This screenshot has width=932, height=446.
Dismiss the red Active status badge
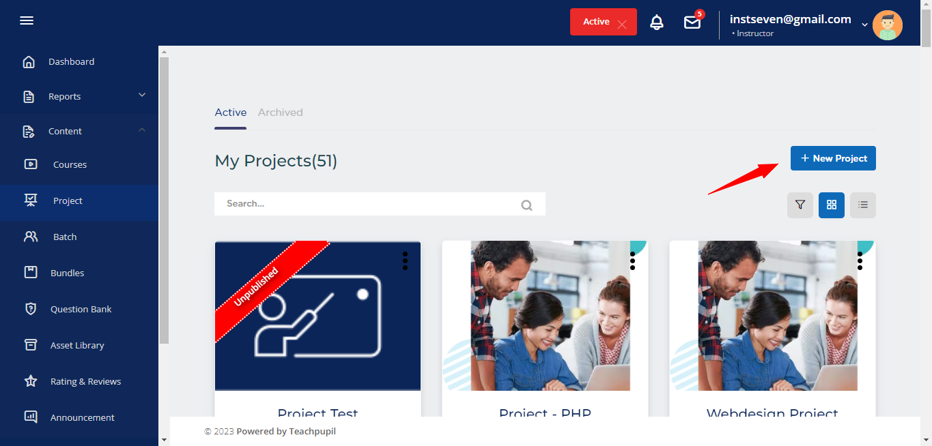tap(621, 25)
